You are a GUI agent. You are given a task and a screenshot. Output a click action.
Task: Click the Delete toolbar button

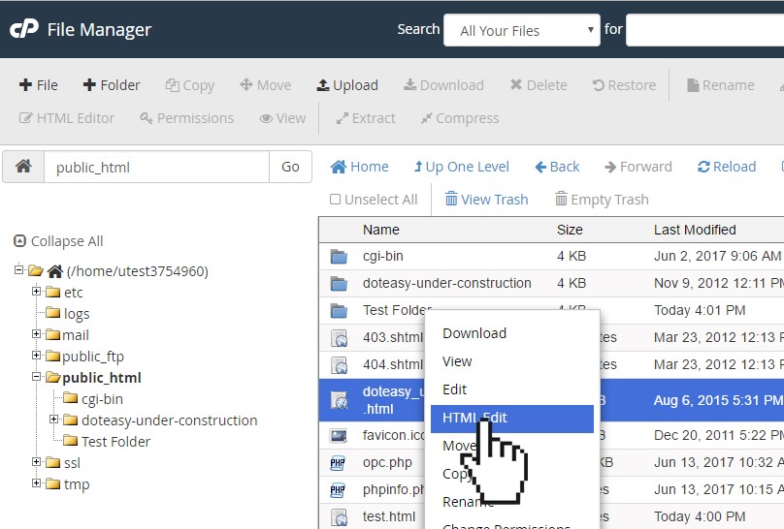[x=539, y=85]
